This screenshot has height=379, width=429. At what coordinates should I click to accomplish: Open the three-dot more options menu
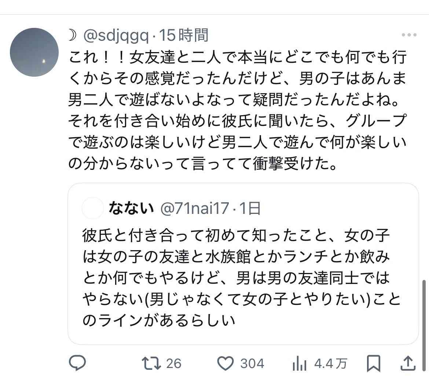pos(409,35)
